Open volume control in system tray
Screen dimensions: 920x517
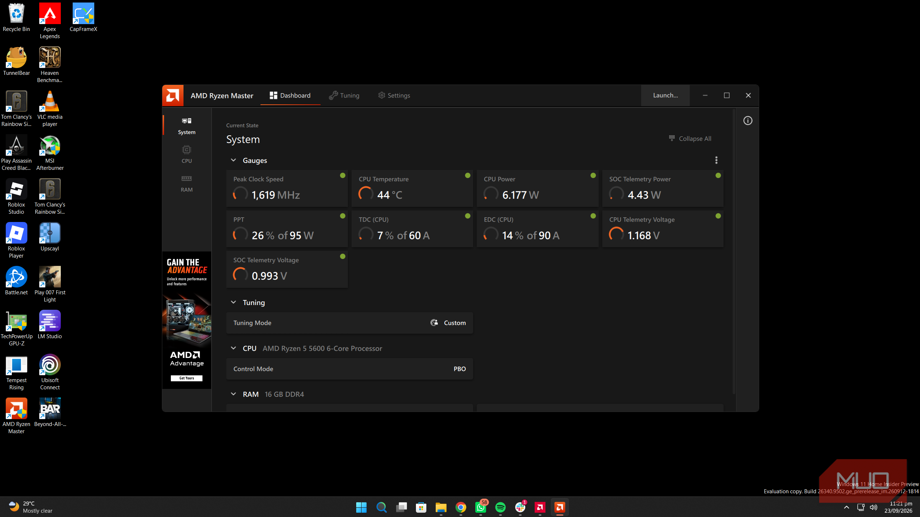(x=873, y=507)
